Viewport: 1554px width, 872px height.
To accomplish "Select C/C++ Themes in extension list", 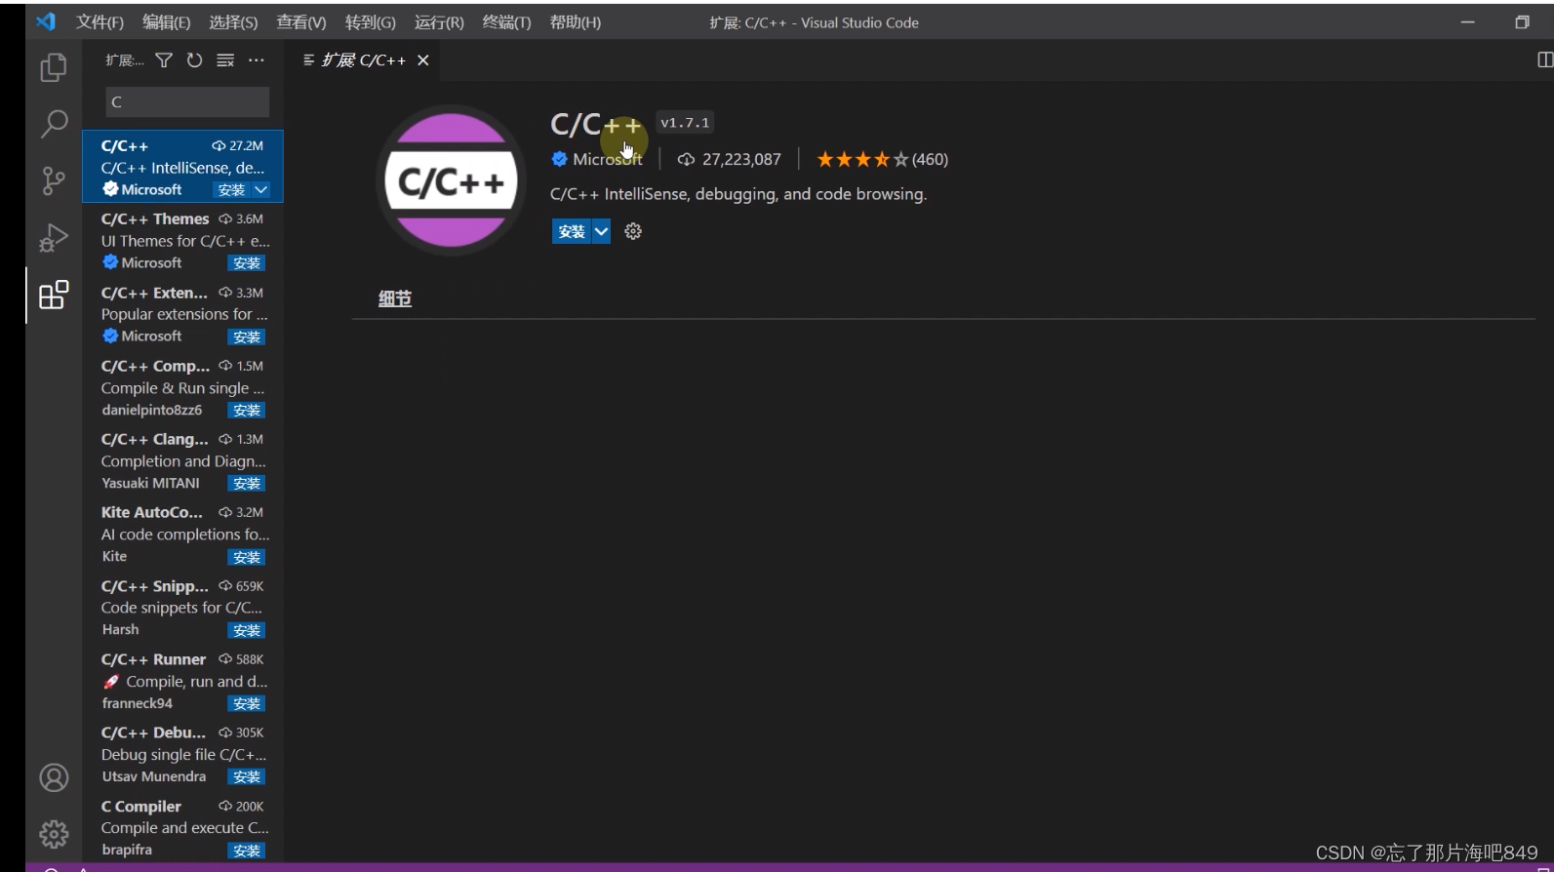I will click(x=182, y=241).
